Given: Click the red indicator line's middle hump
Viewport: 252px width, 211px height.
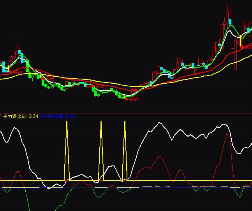Looking at the screenshot, I should (x=159, y=157).
